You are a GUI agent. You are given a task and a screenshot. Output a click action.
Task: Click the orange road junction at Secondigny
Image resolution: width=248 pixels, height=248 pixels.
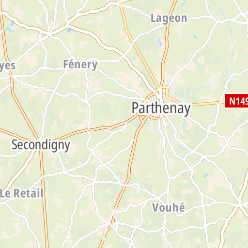pyautogui.click(x=39, y=140)
